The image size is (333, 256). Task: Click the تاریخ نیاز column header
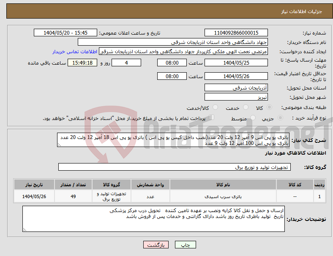click(34, 185)
